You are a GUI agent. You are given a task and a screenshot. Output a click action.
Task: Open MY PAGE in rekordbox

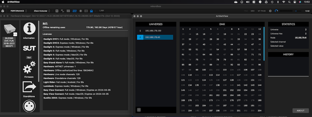pyautogui.click(x=262, y=11)
